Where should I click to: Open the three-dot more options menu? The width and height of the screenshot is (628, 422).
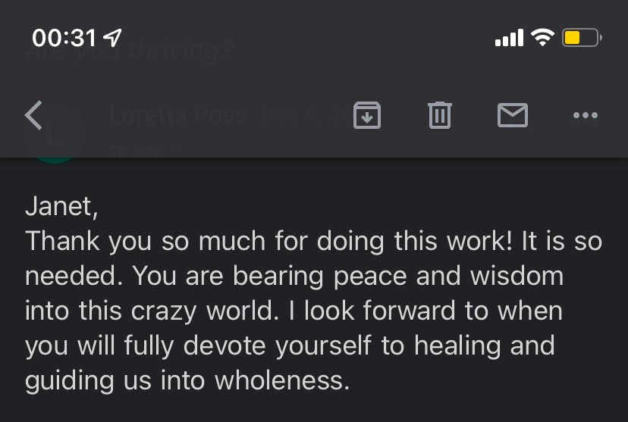pos(585,116)
